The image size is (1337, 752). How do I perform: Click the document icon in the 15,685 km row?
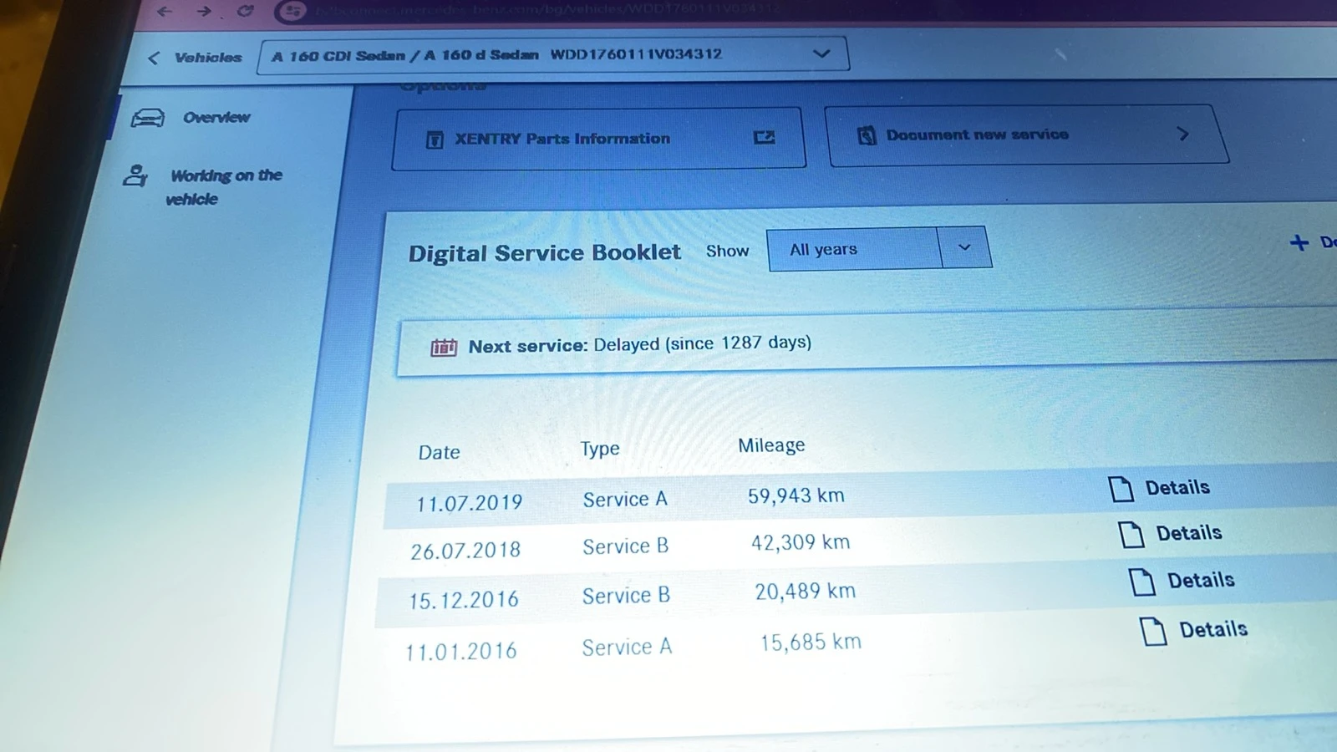pyautogui.click(x=1154, y=631)
